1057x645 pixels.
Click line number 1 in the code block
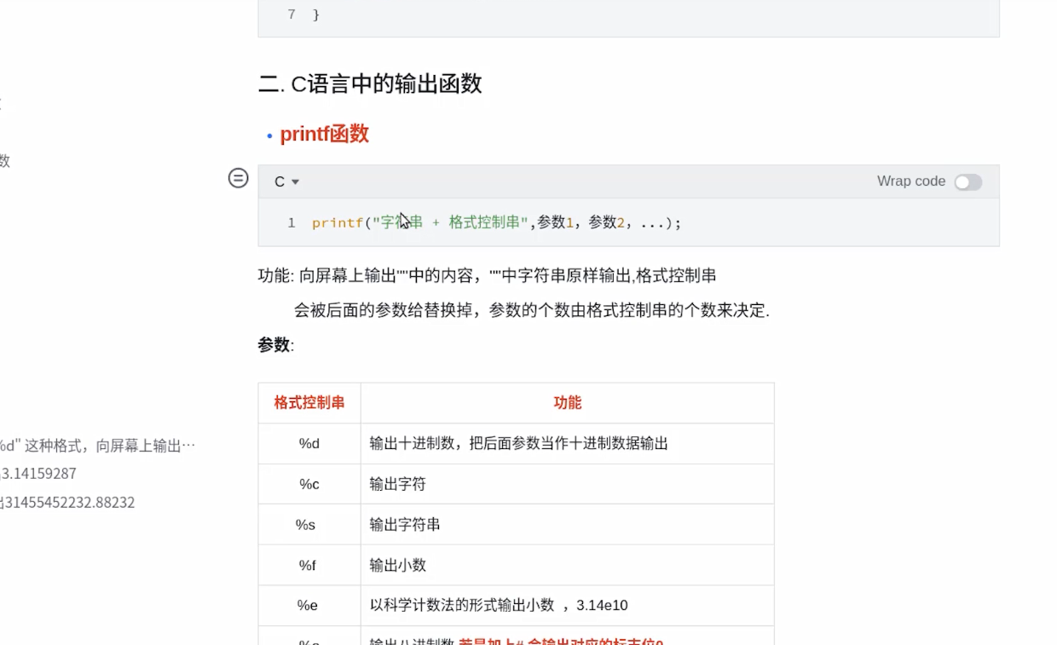coord(292,222)
